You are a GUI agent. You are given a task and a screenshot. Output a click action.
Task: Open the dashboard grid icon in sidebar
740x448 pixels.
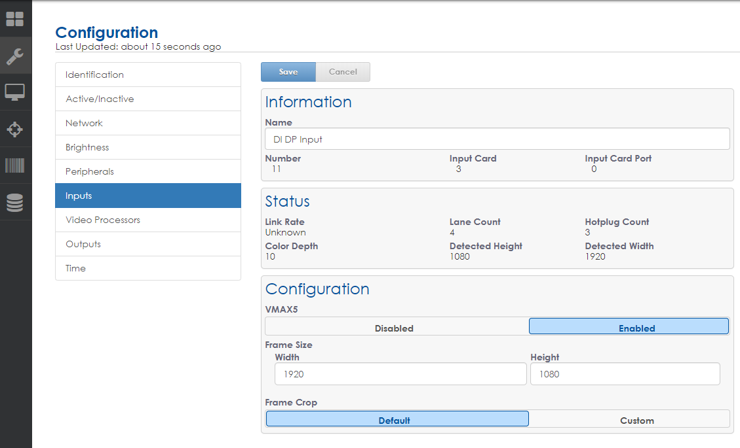click(x=14, y=19)
